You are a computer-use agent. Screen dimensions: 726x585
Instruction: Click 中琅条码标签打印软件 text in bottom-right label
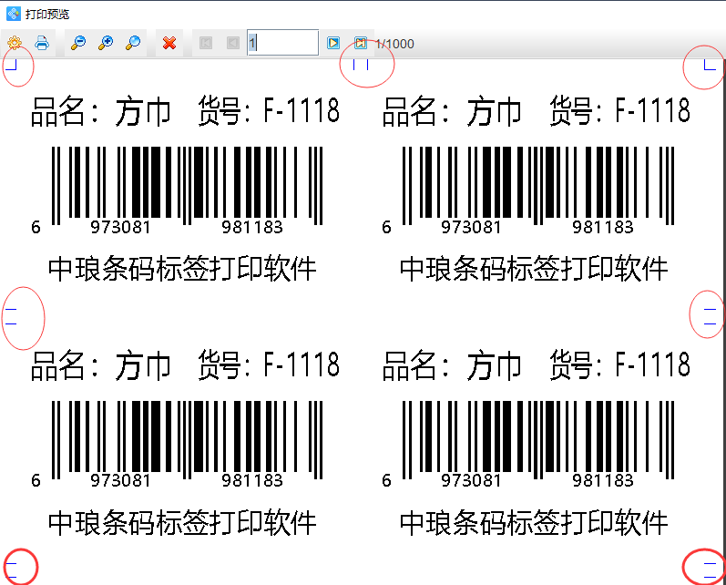[x=534, y=522]
